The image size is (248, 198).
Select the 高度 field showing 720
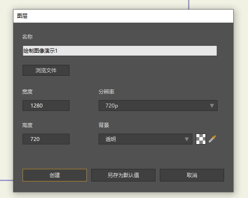pos(46,139)
